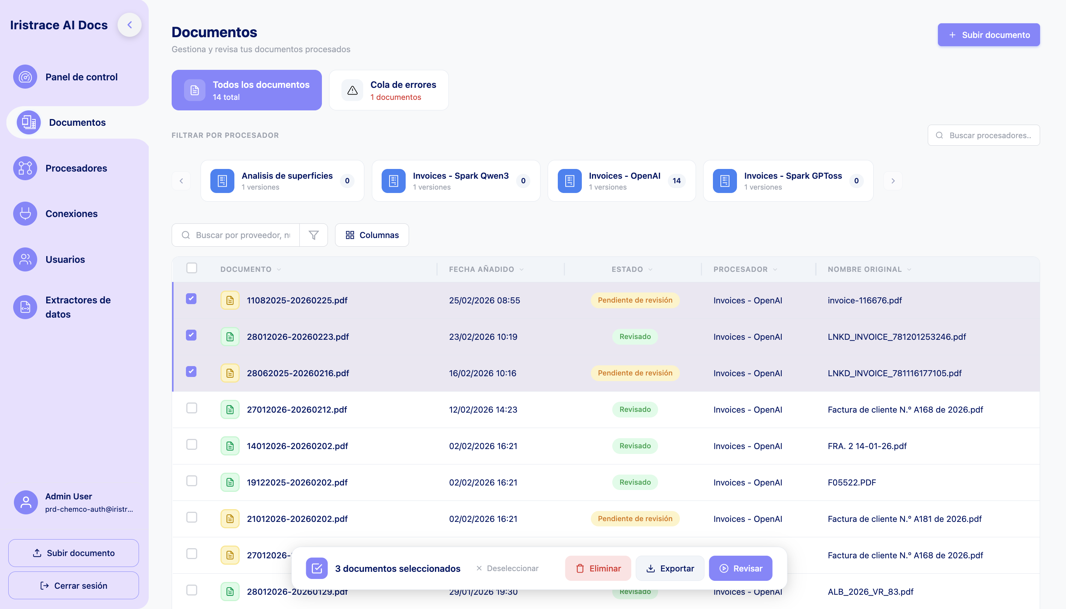Viewport: 1066px width, 609px height.
Task: Click Eliminar in the selection bar
Action: (598, 568)
